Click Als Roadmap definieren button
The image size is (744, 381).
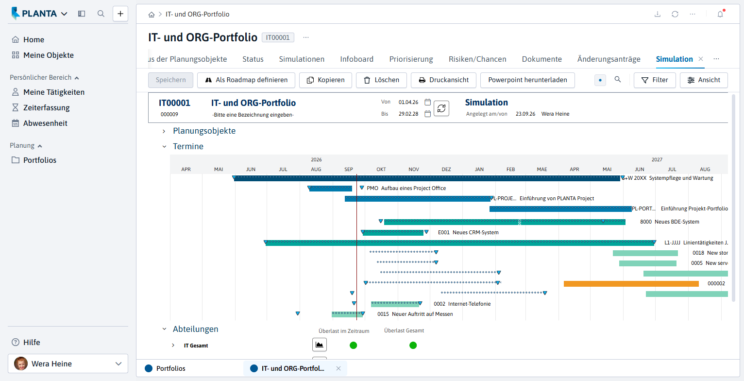[x=246, y=80]
